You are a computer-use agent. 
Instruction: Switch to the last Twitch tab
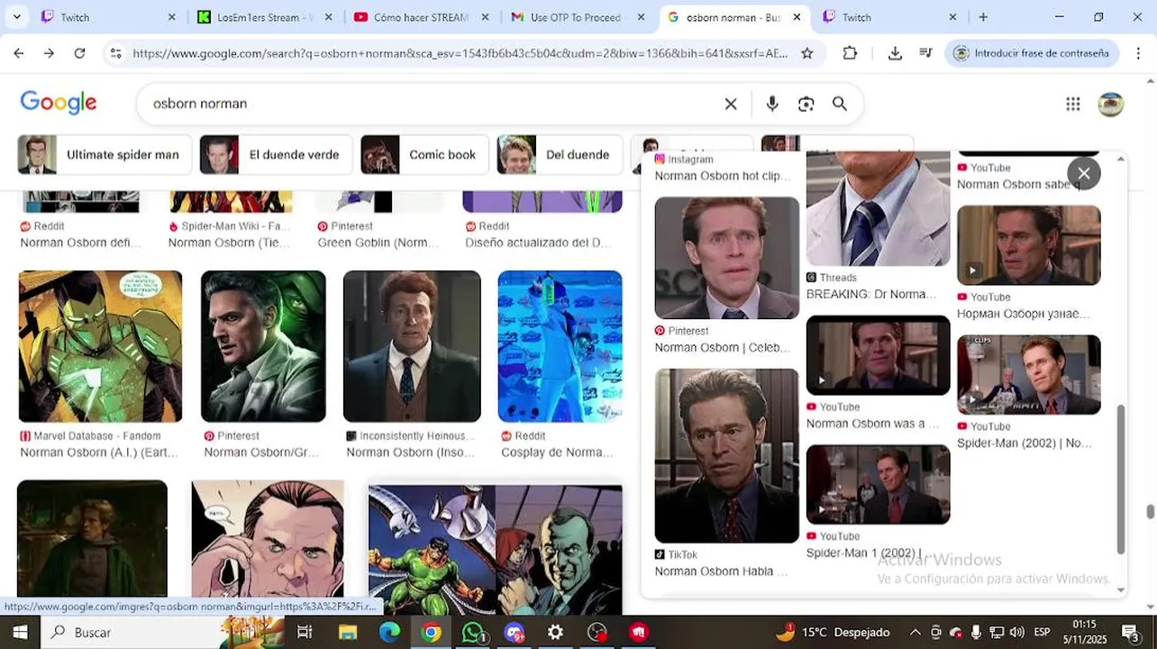coord(889,17)
